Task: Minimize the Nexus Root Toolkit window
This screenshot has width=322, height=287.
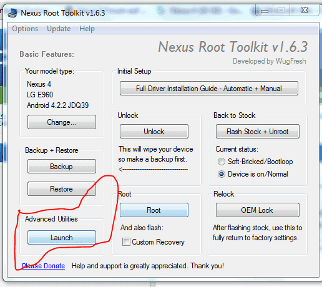Action: (x=265, y=11)
